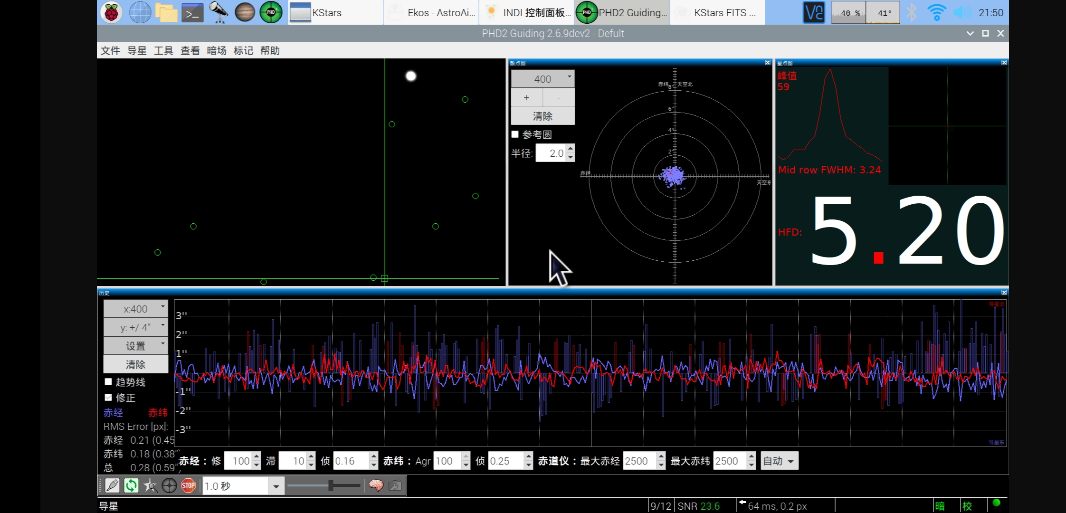The height and width of the screenshot is (513, 1066).
Task: Open the 工具 menu
Action: 163,50
